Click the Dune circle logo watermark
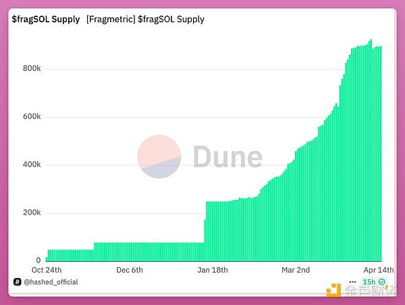This screenshot has width=405, height=305. (x=159, y=157)
